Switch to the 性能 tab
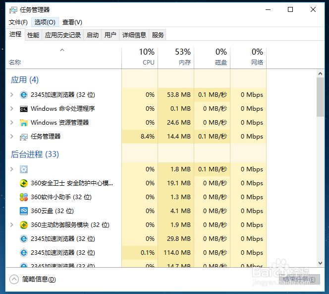329x294 pixels. [33, 35]
